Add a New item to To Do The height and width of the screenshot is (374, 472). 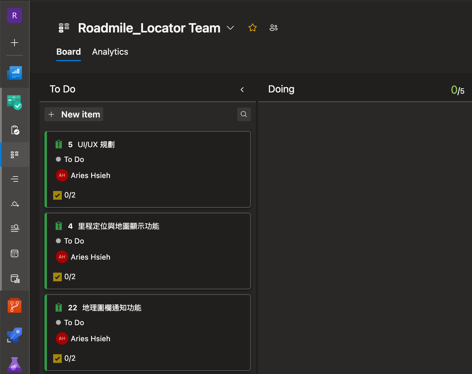(74, 114)
